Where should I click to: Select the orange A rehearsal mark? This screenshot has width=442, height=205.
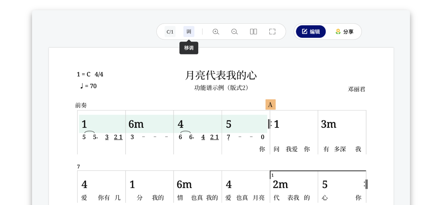tap(270, 105)
